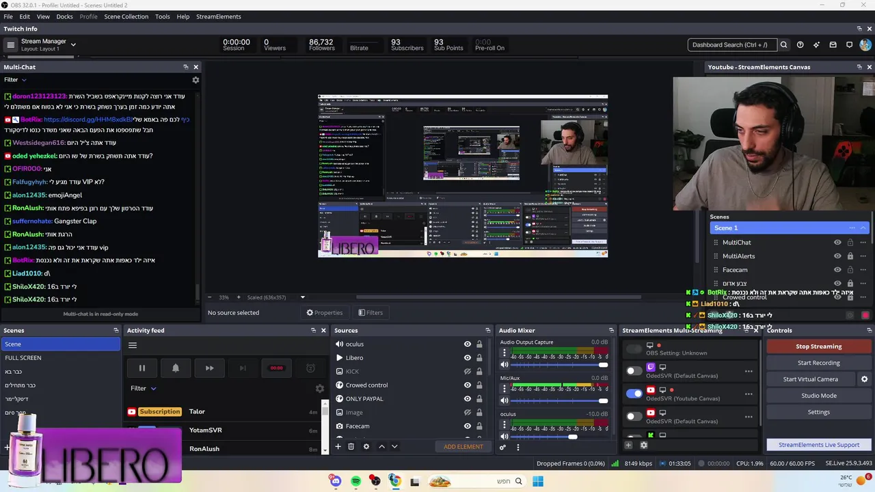Open Audio Mixer three-dot menu at bottom
The image size is (875, 492).
click(517, 448)
